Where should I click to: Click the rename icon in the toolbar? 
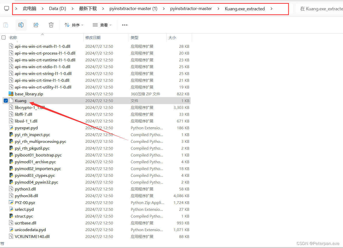pyautogui.click(x=21, y=25)
